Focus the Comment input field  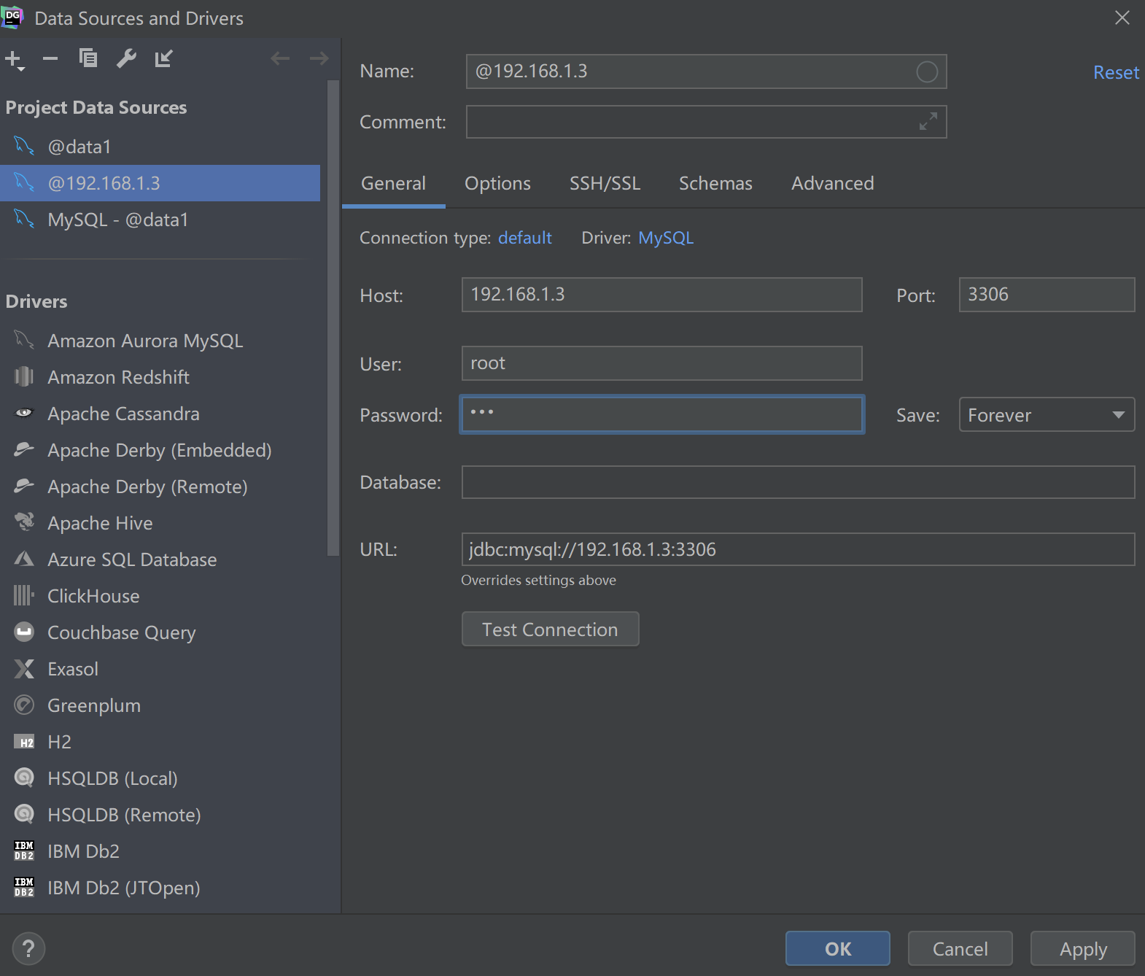click(706, 122)
